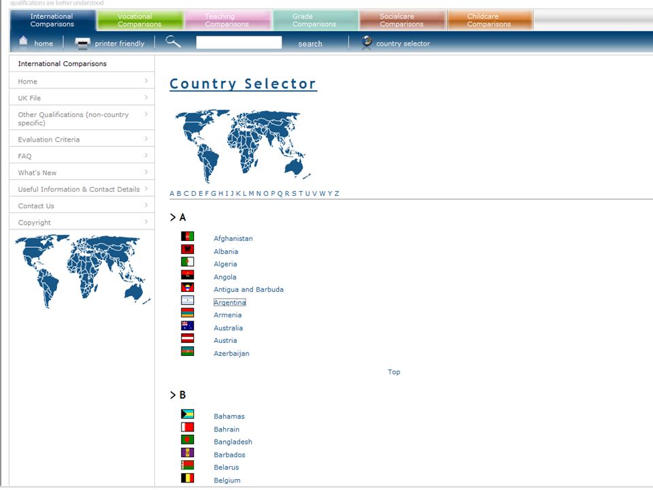Expand the Home sidebar chevron
Screen dimensions: 653x490
(146, 81)
